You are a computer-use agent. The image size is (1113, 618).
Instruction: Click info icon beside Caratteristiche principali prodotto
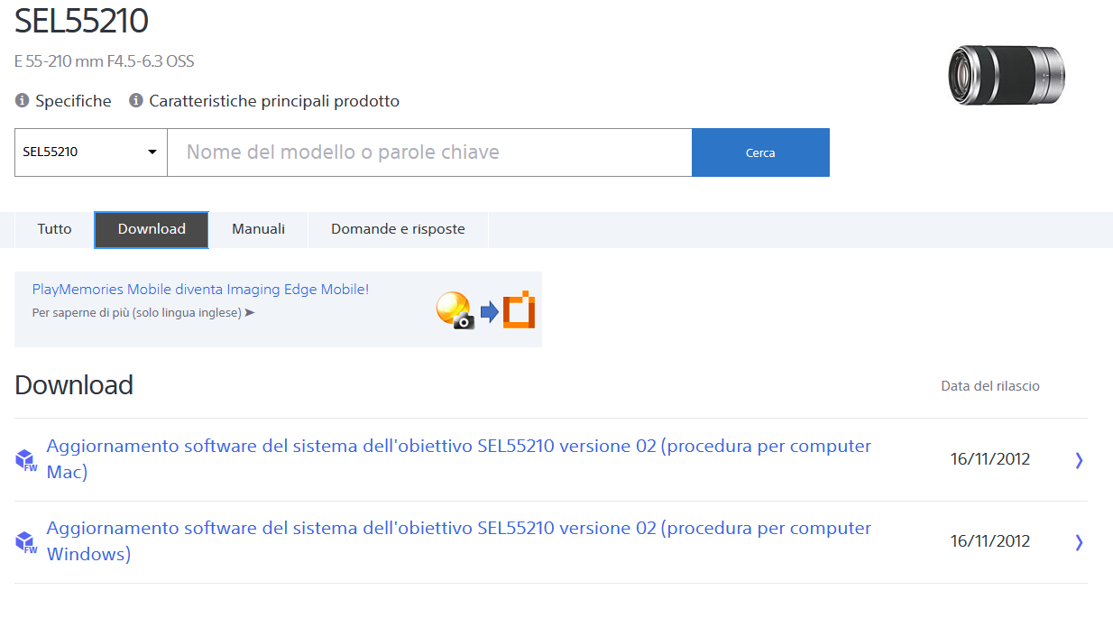[x=136, y=101]
